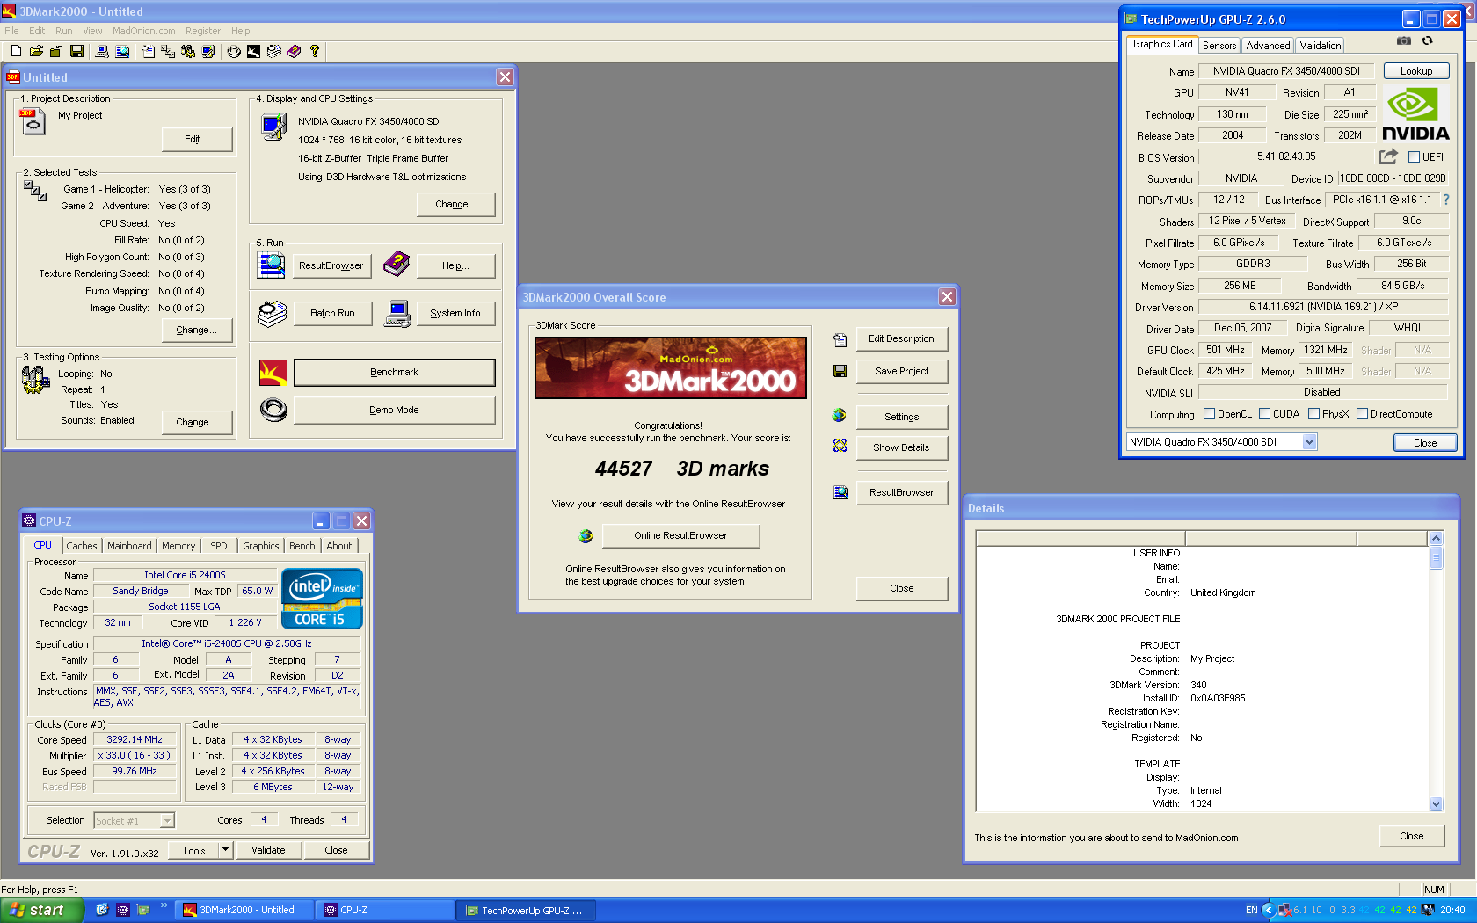Toggle the UEFI checkbox in GPU-Z

1414,157
